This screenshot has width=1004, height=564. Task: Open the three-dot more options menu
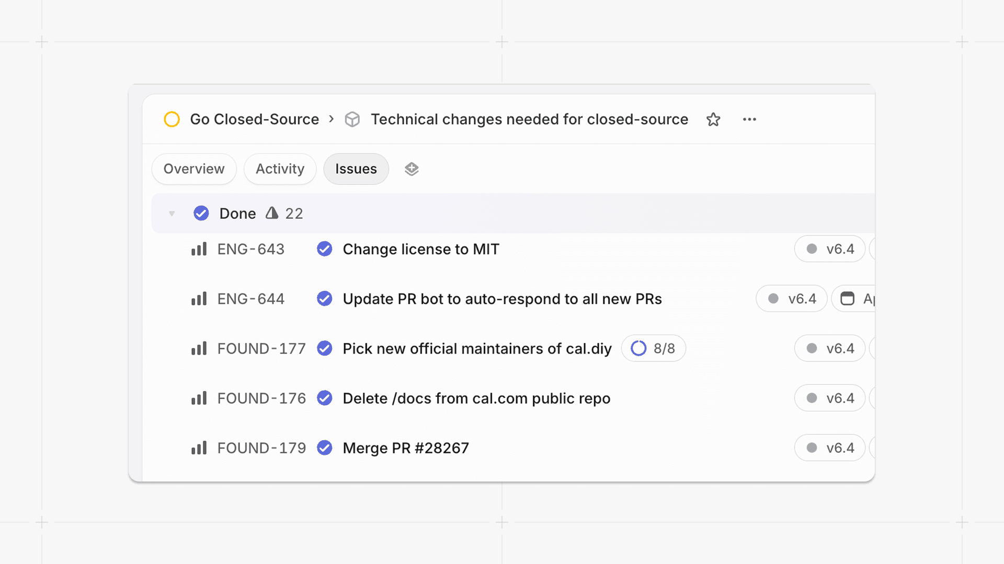coord(749,120)
